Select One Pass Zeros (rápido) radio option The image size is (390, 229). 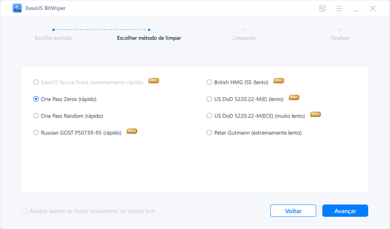tap(36, 99)
